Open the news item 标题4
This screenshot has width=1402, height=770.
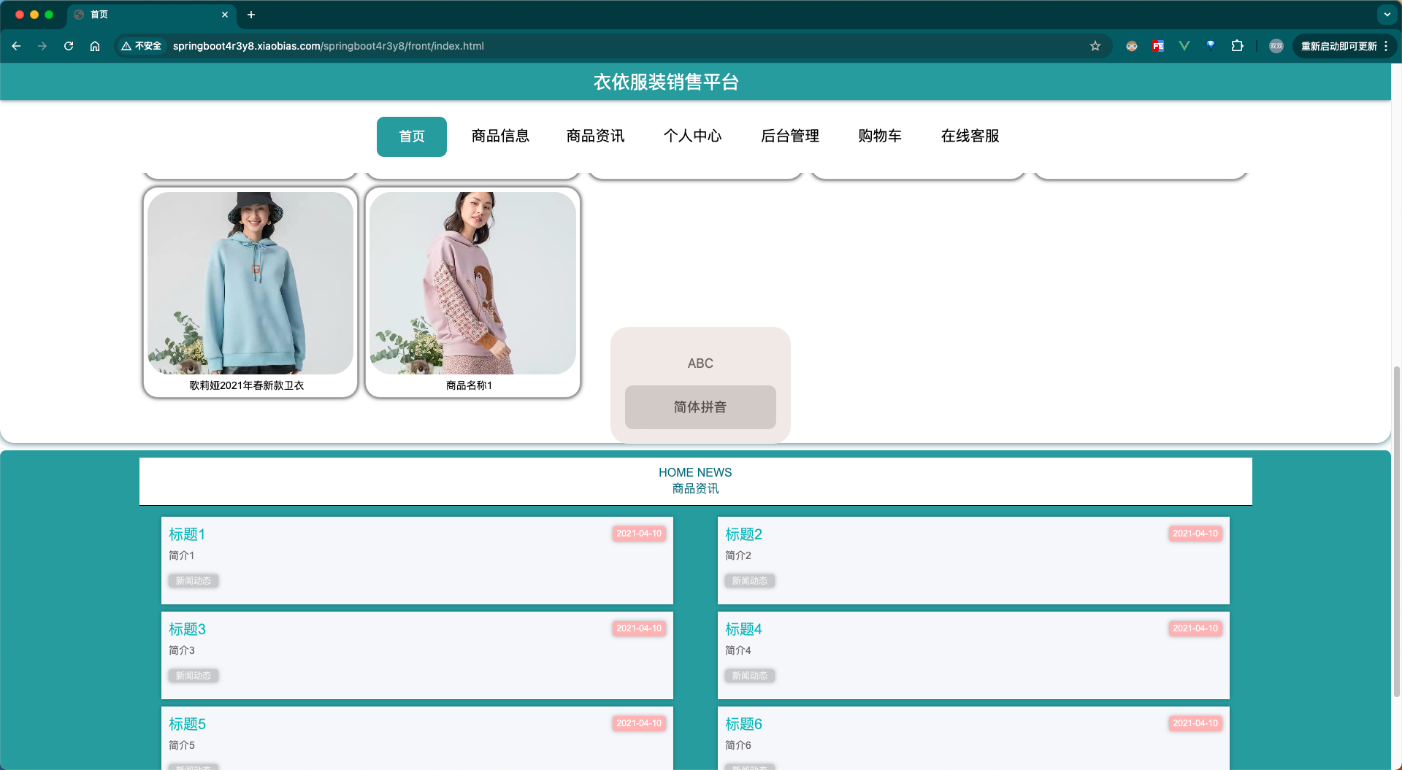743,629
